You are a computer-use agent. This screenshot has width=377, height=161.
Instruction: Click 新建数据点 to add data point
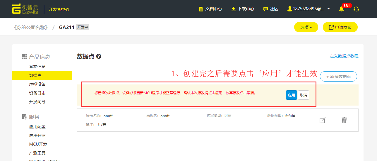pyautogui.click(x=338, y=77)
